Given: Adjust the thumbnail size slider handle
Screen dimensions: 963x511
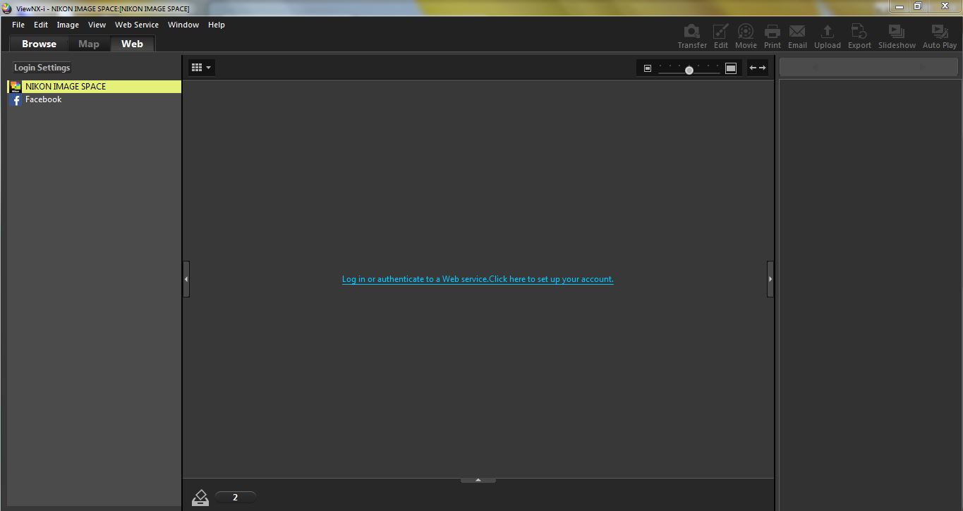Looking at the screenshot, I should pos(689,70).
